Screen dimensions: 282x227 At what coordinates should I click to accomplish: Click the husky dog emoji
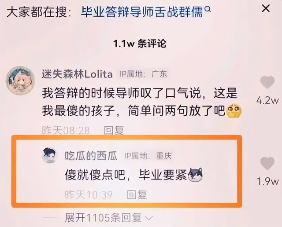[195, 175]
